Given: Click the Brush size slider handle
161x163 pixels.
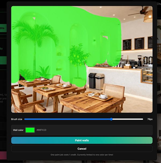Looking at the screenshot, I should click(111, 119).
